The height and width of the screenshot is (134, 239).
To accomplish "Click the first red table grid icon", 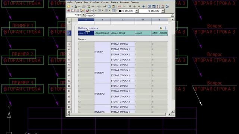I will (69, 11).
